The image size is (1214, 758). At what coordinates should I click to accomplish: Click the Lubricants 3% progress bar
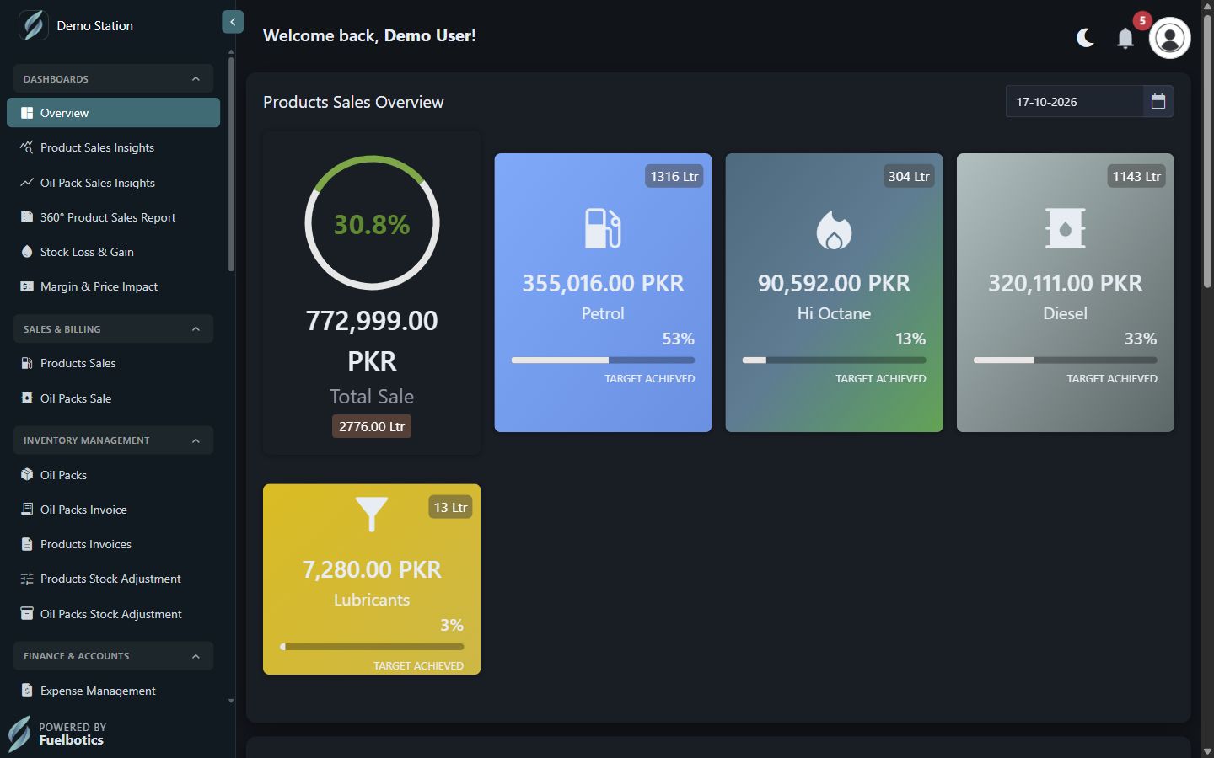372,647
